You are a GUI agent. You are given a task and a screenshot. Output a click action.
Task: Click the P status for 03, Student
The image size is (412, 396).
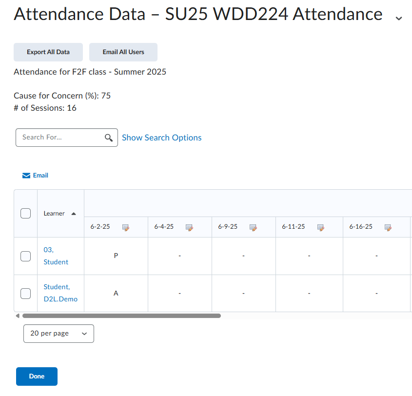(116, 256)
